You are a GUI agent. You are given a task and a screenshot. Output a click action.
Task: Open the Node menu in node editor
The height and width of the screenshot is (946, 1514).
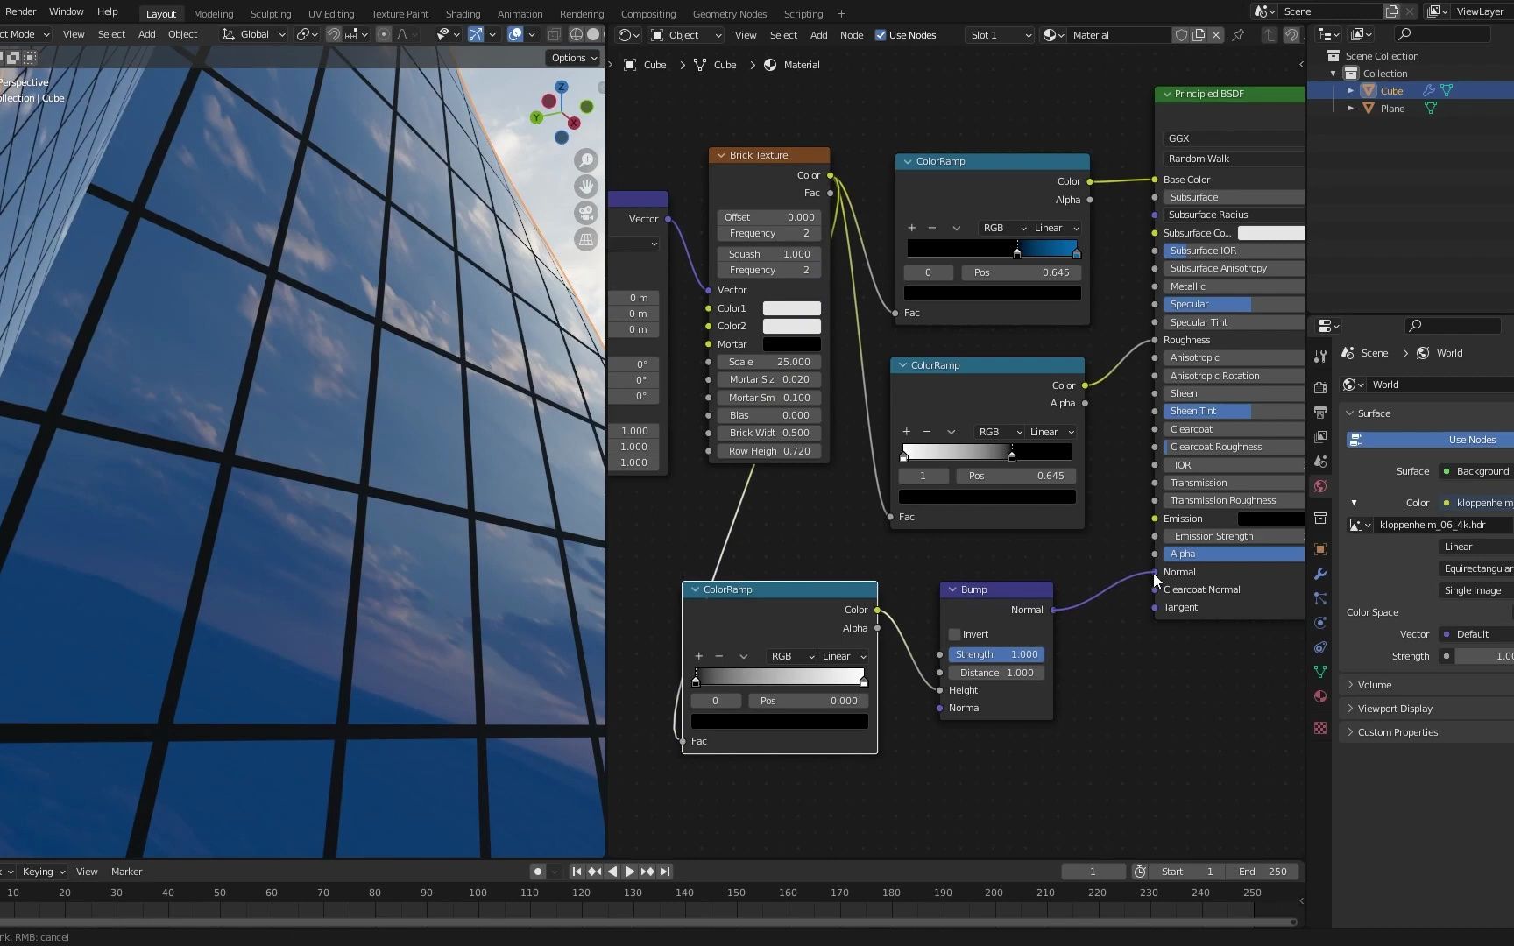[851, 35]
